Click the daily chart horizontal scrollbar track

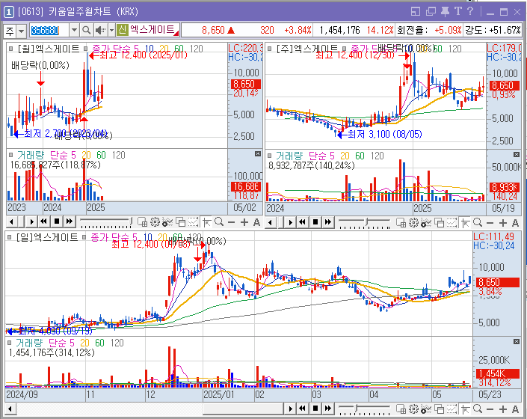coord(150,409)
